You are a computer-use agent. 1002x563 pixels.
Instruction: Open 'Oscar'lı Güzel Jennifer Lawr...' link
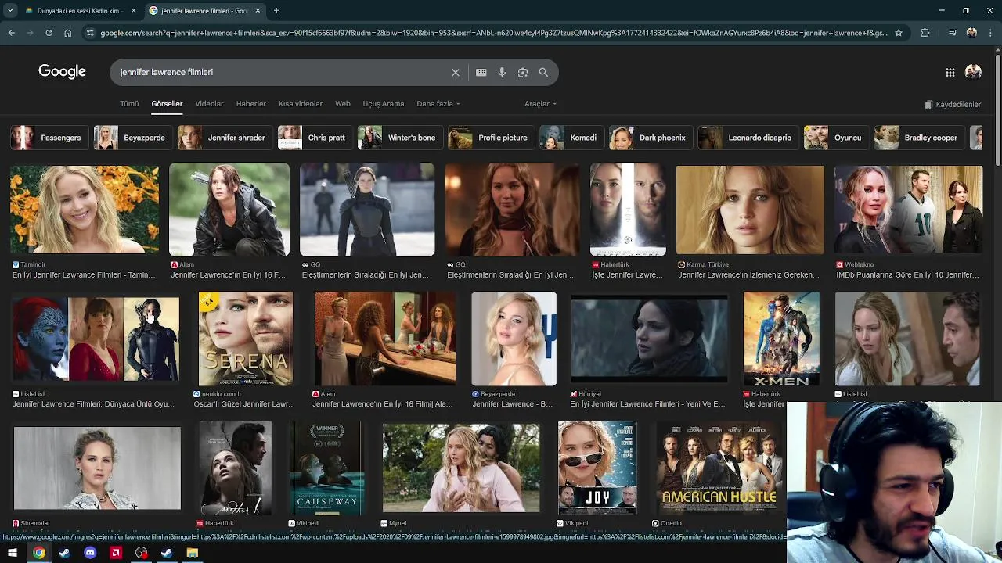click(244, 404)
